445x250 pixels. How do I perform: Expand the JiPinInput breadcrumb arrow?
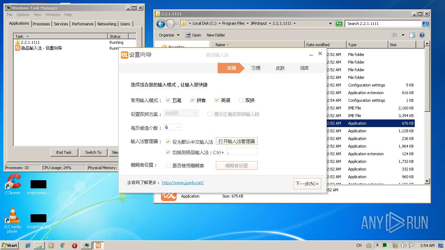[x=270, y=24]
